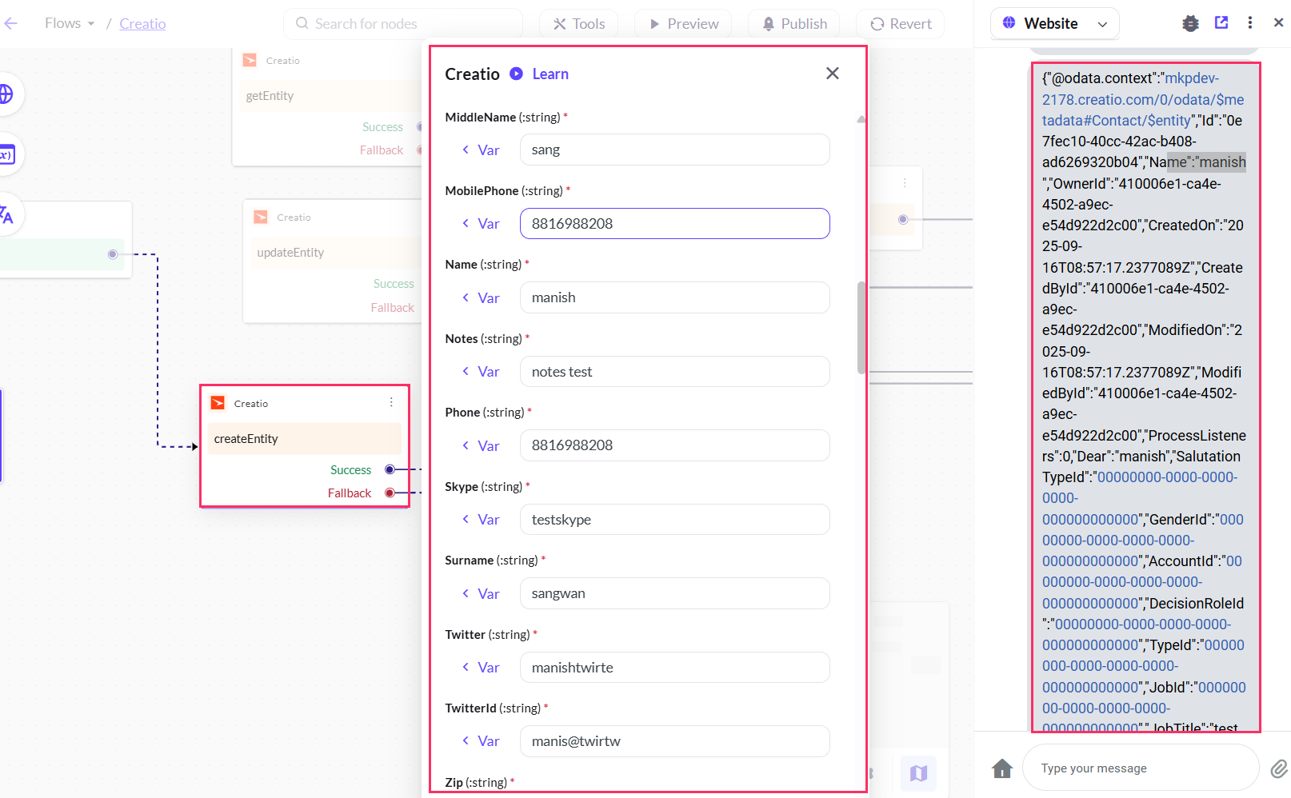Open the Tools menu

(x=579, y=24)
